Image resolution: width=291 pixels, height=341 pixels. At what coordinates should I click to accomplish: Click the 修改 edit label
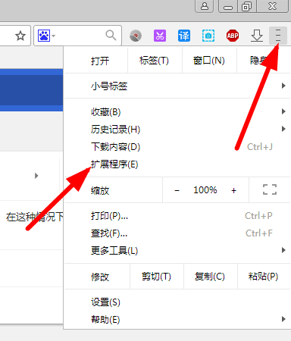pyautogui.click(x=100, y=277)
